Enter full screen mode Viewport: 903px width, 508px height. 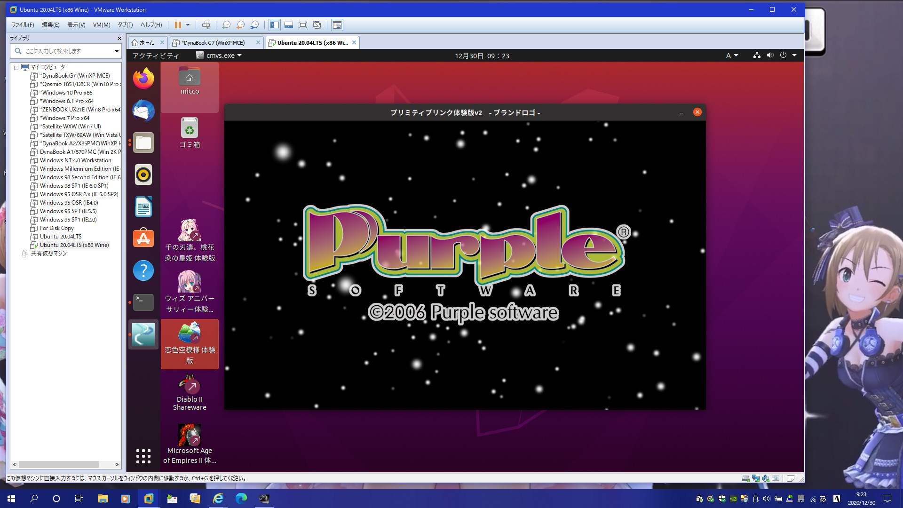pos(303,25)
